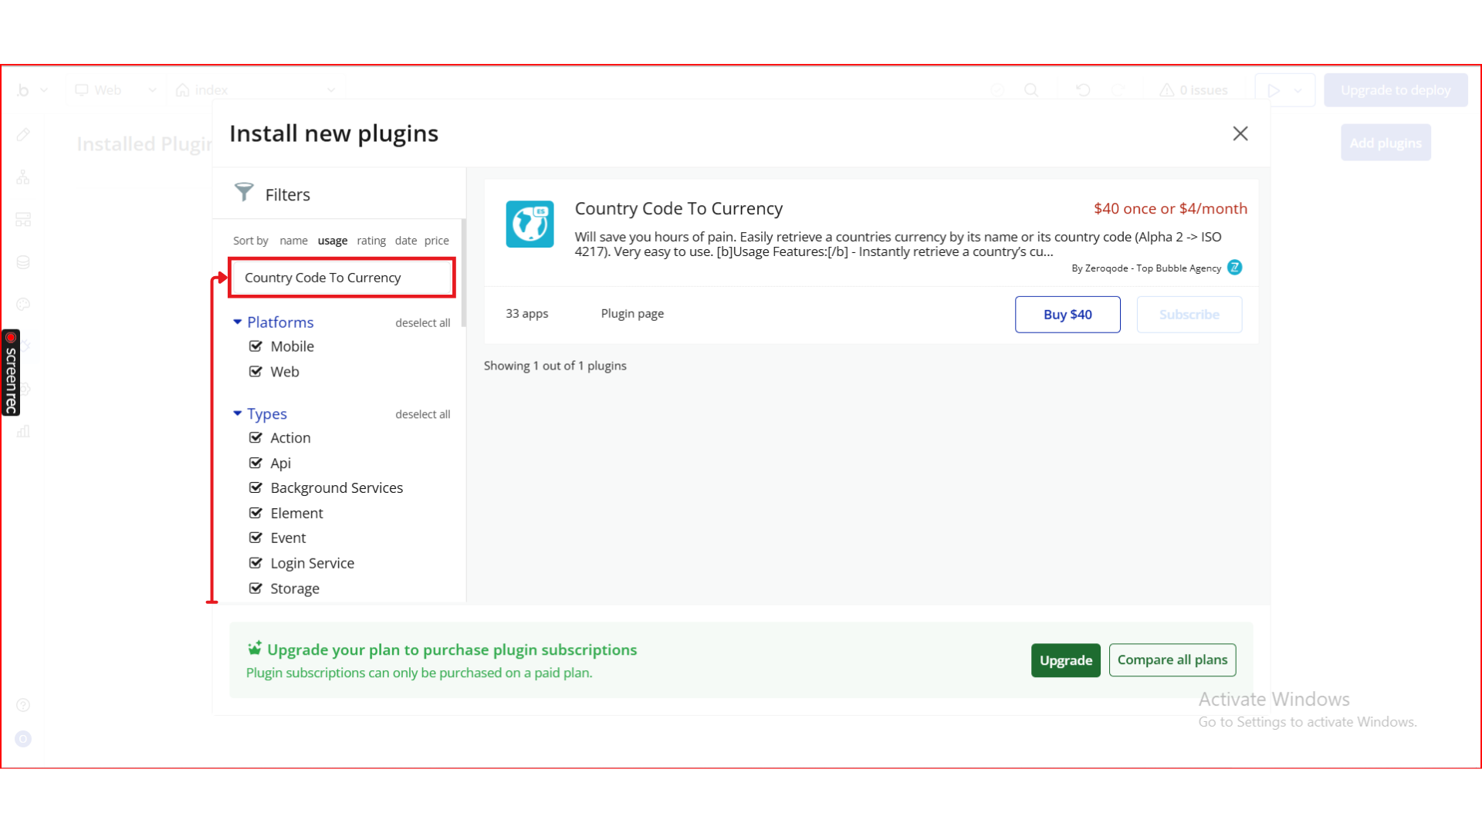Click the Workflow tree icon in sidebar
Viewport: 1482px width, 833px height.
(23, 177)
